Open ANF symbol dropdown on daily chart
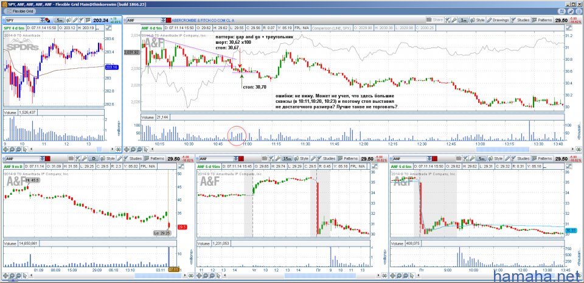Image resolution: width=584 pixels, height=283 pixels. click(42, 159)
